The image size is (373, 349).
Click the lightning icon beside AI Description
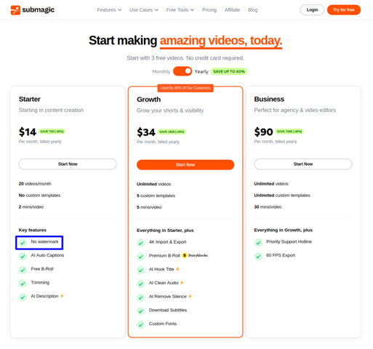[62, 296]
